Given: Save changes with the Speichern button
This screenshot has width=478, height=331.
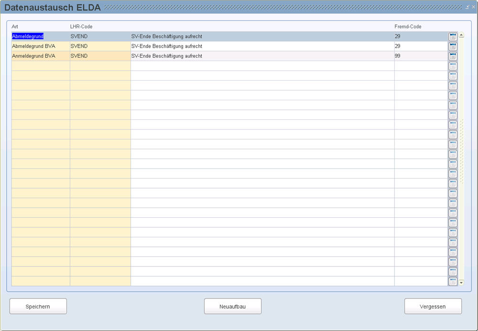Looking at the screenshot, I should pyautogui.click(x=38, y=306).
